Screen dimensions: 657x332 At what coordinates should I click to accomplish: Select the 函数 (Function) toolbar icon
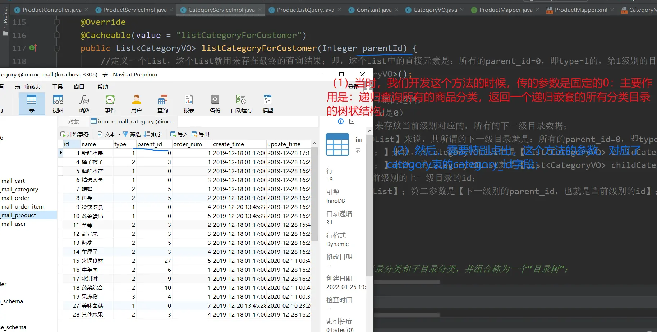click(x=84, y=103)
